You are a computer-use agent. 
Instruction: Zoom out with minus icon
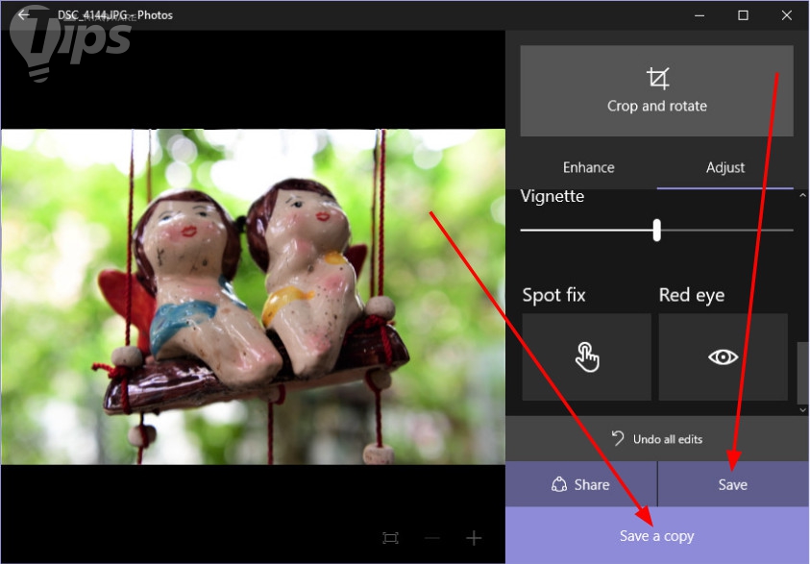pyautogui.click(x=431, y=538)
